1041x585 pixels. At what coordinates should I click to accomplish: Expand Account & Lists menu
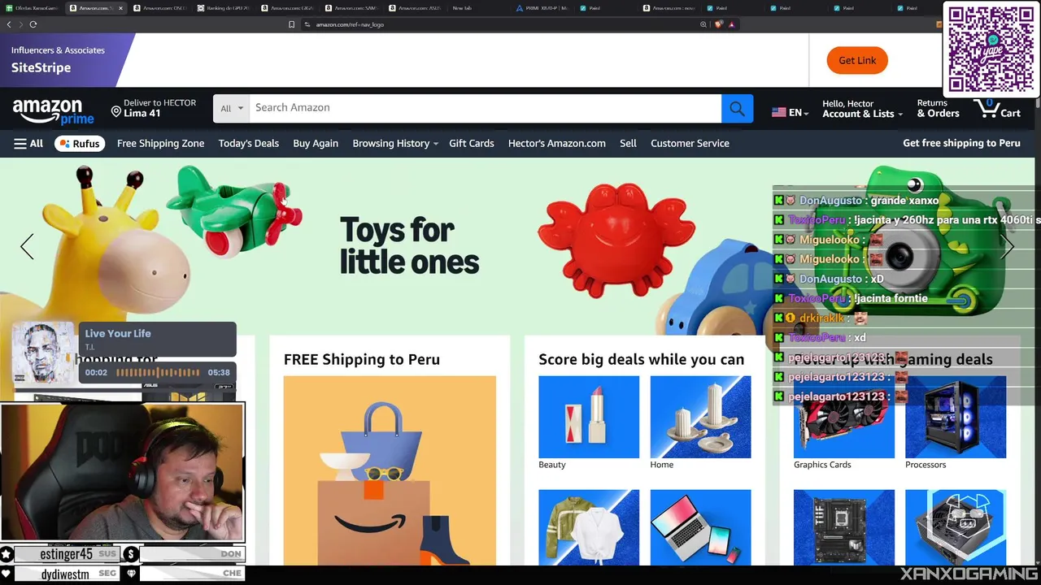862,109
